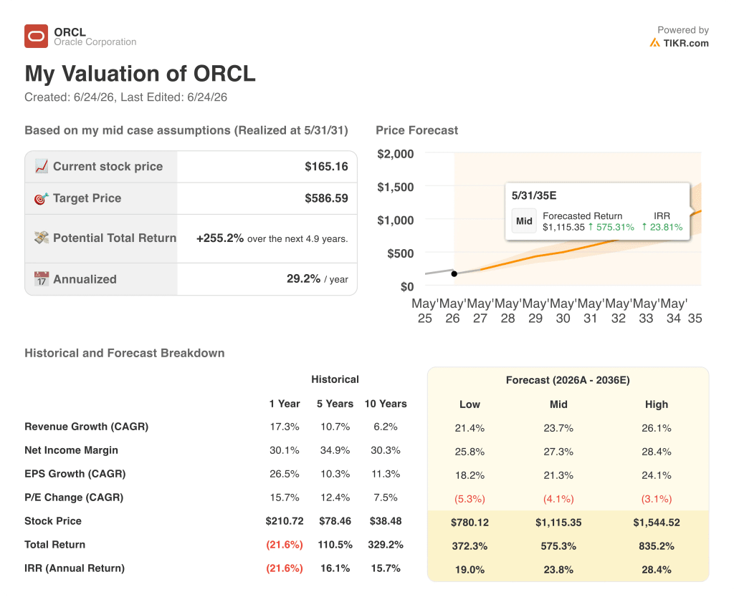Viewport: 734px width, 597px height.
Task: Click the Mid revenue growth 23.7%
Action: pos(558,428)
